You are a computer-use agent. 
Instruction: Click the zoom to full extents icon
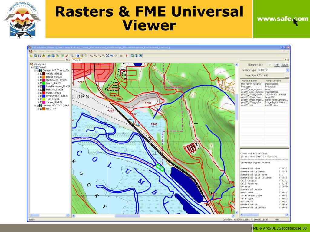click(107, 56)
